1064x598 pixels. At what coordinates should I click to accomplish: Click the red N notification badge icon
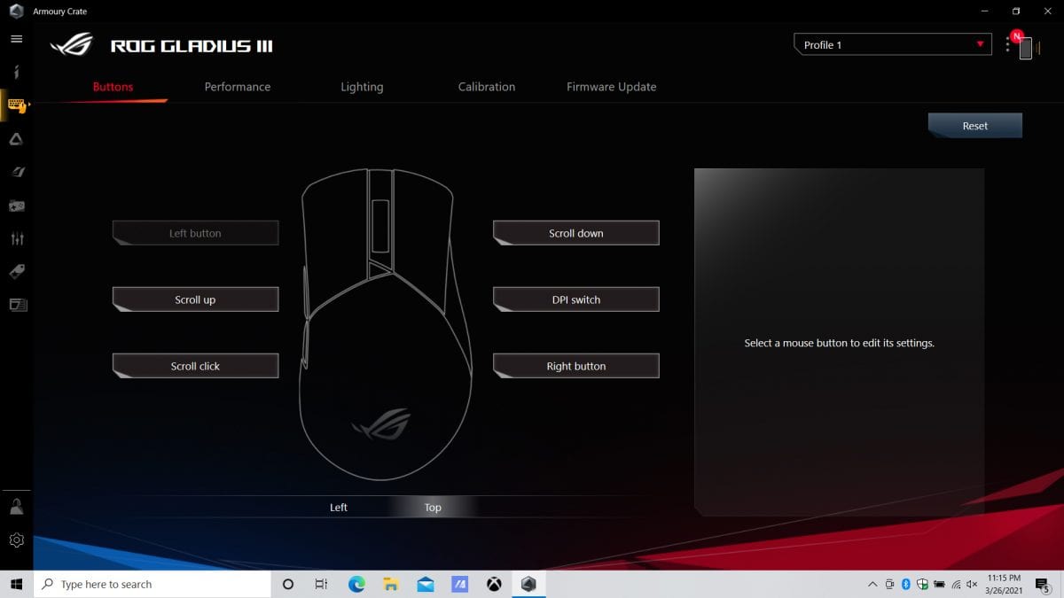1017,36
